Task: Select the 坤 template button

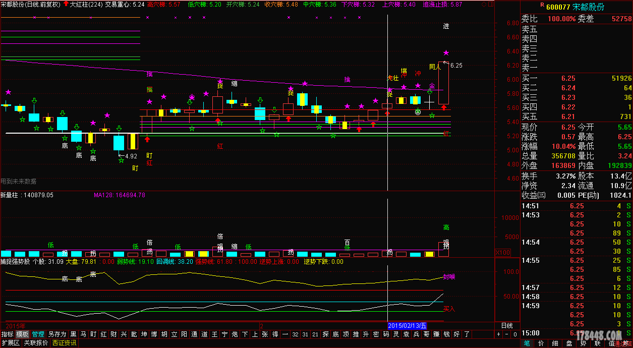Action: 144,334
